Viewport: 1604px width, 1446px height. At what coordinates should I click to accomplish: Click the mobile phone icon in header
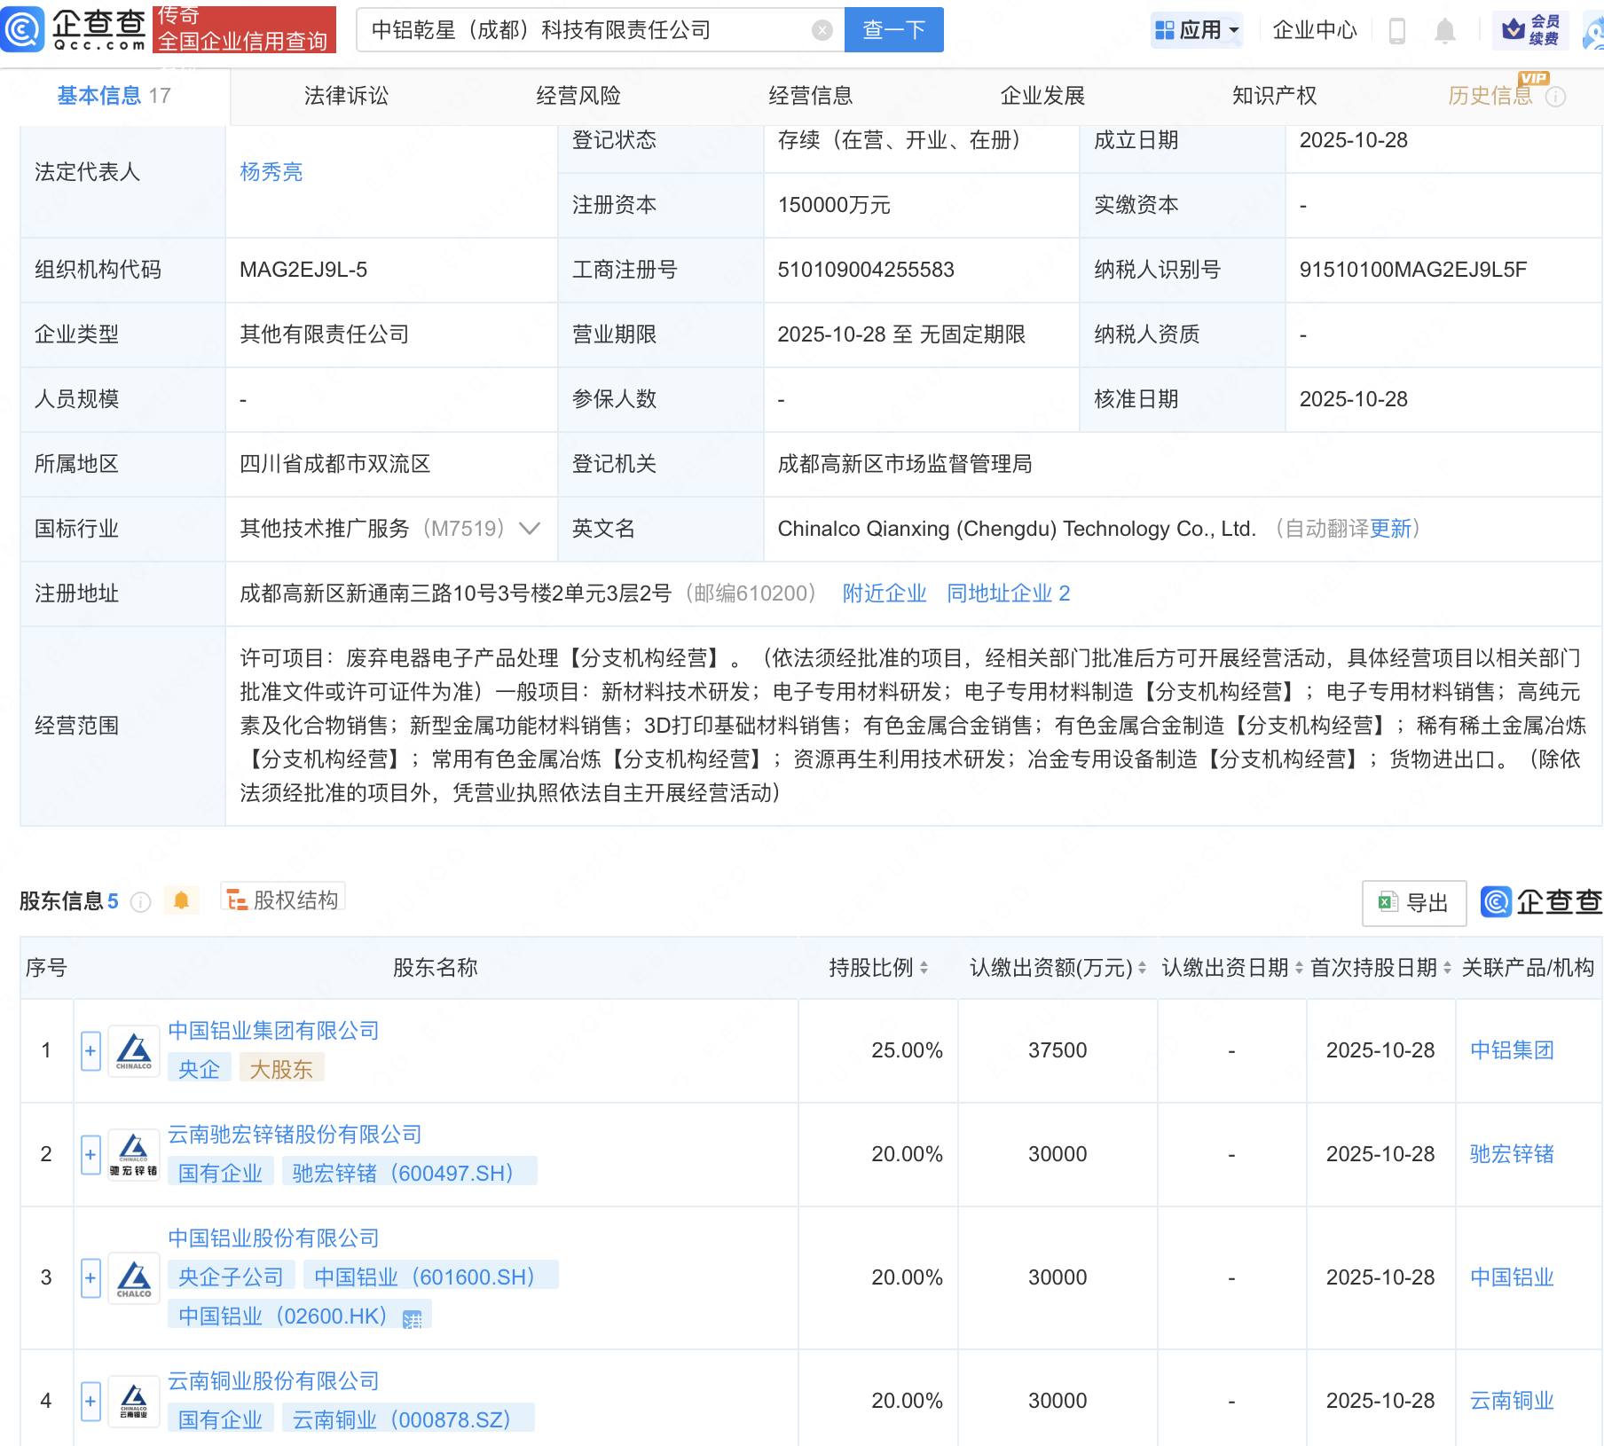click(x=1398, y=29)
